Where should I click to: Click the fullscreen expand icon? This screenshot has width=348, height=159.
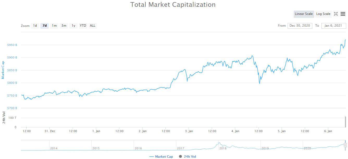336,14
